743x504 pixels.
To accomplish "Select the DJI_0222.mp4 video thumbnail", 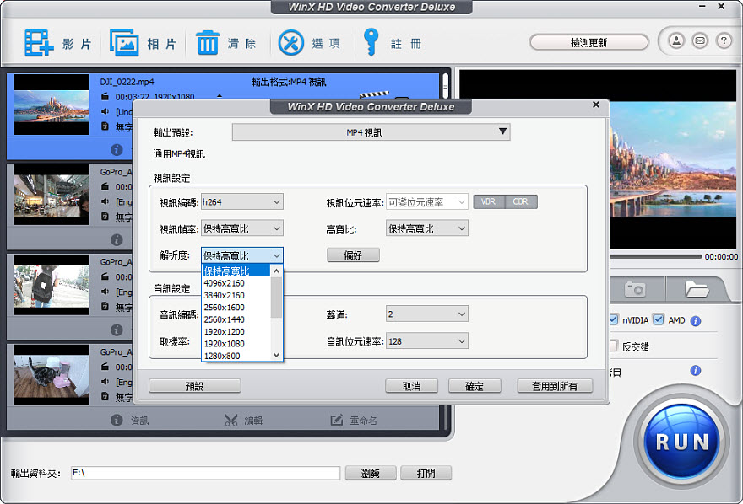I will pyautogui.click(x=52, y=105).
